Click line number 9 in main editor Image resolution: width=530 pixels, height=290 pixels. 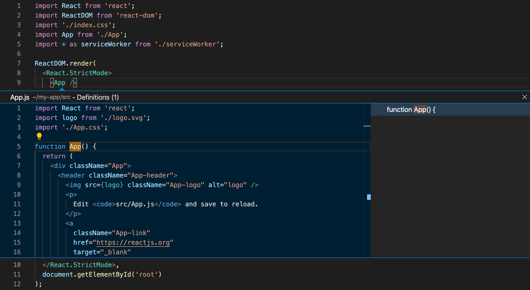19,82
